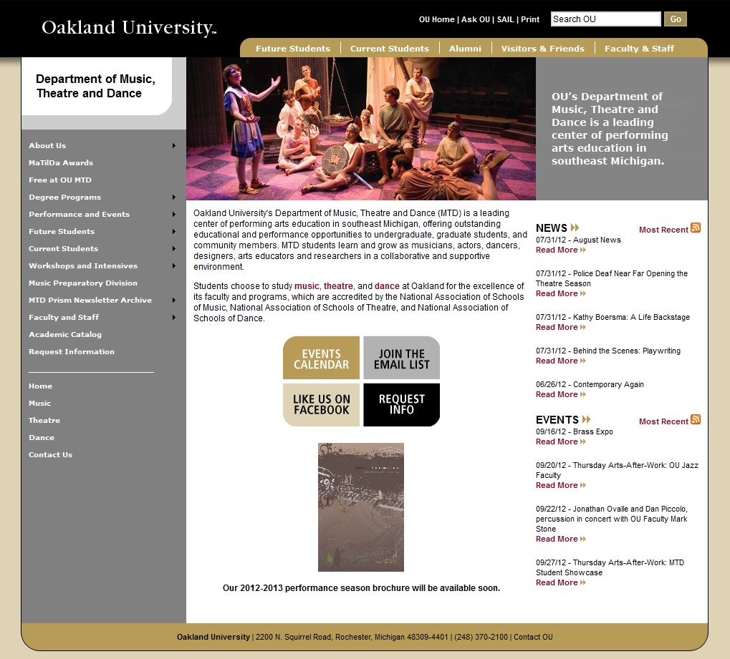Click the Go search button
730x659 pixels.
(676, 19)
